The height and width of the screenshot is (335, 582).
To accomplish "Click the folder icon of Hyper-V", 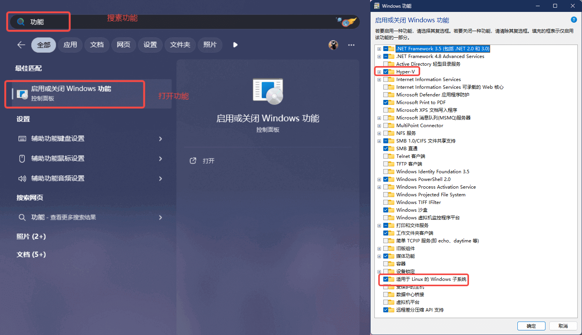I will tap(392, 72).
